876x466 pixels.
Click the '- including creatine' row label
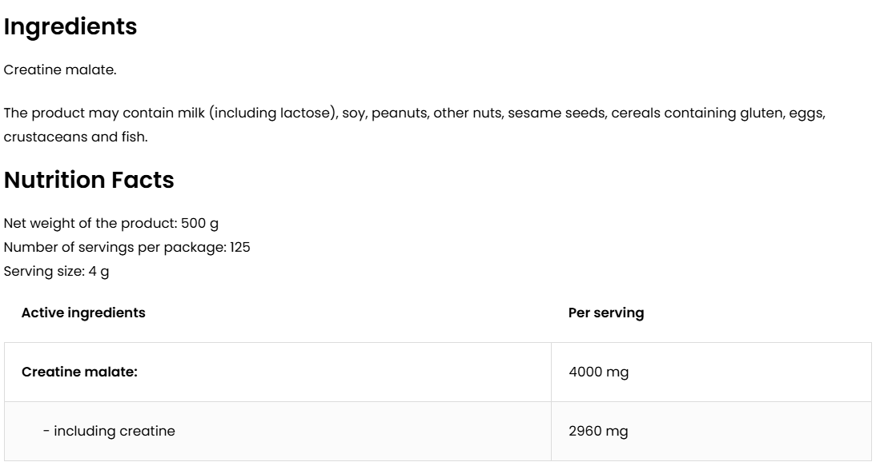pos(109,431)
